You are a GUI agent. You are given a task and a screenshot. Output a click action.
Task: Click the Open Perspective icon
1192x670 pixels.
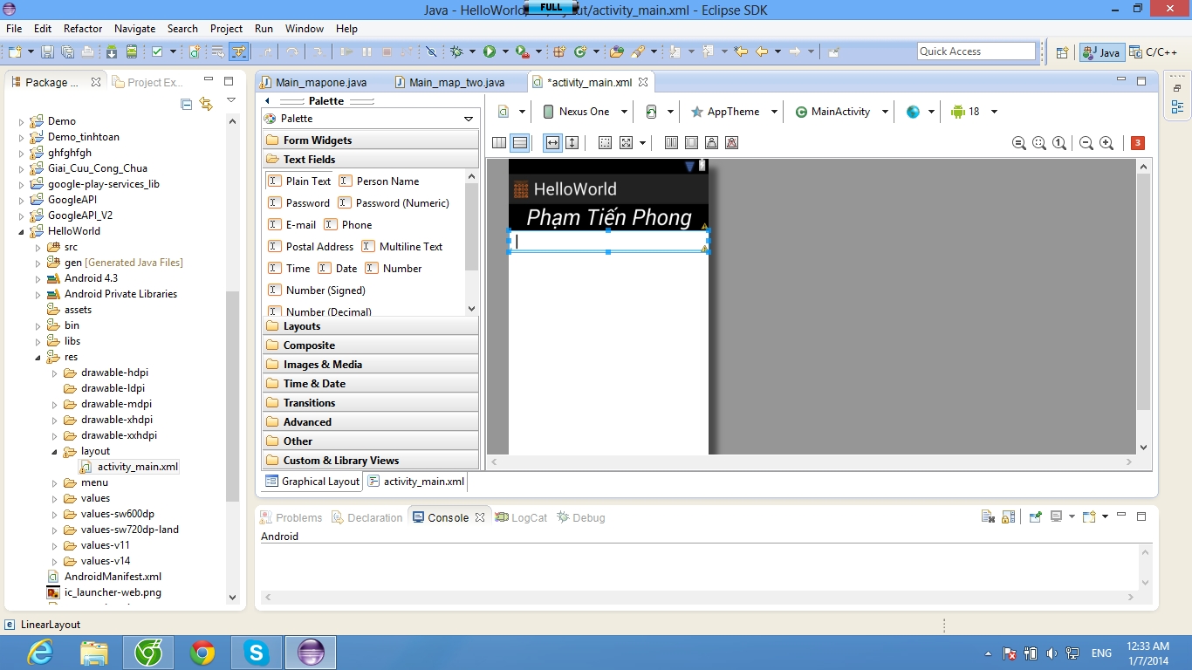1062,51
